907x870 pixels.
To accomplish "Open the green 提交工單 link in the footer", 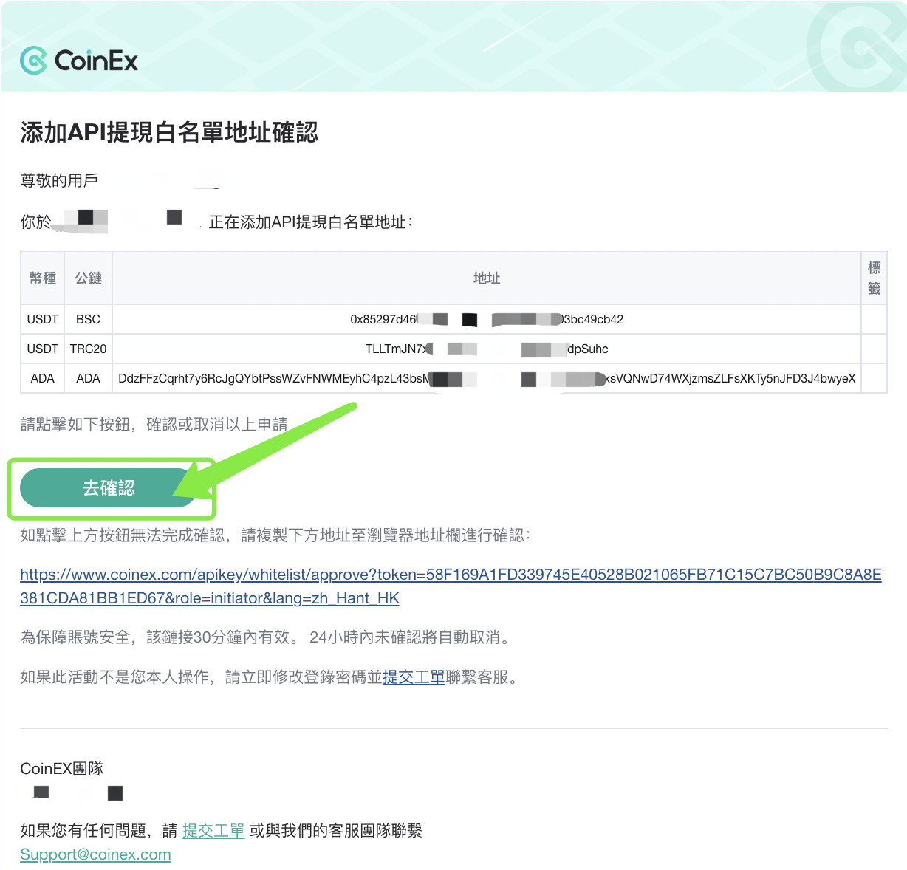I will click(x=213, y=831).
